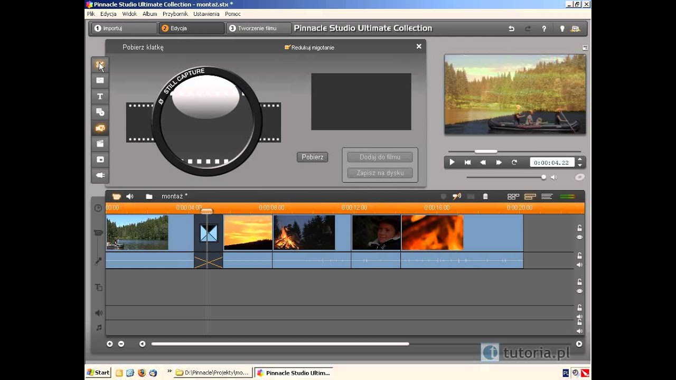Open the plug-in video effects tool
676x380 pixels.
click(100, 175)
